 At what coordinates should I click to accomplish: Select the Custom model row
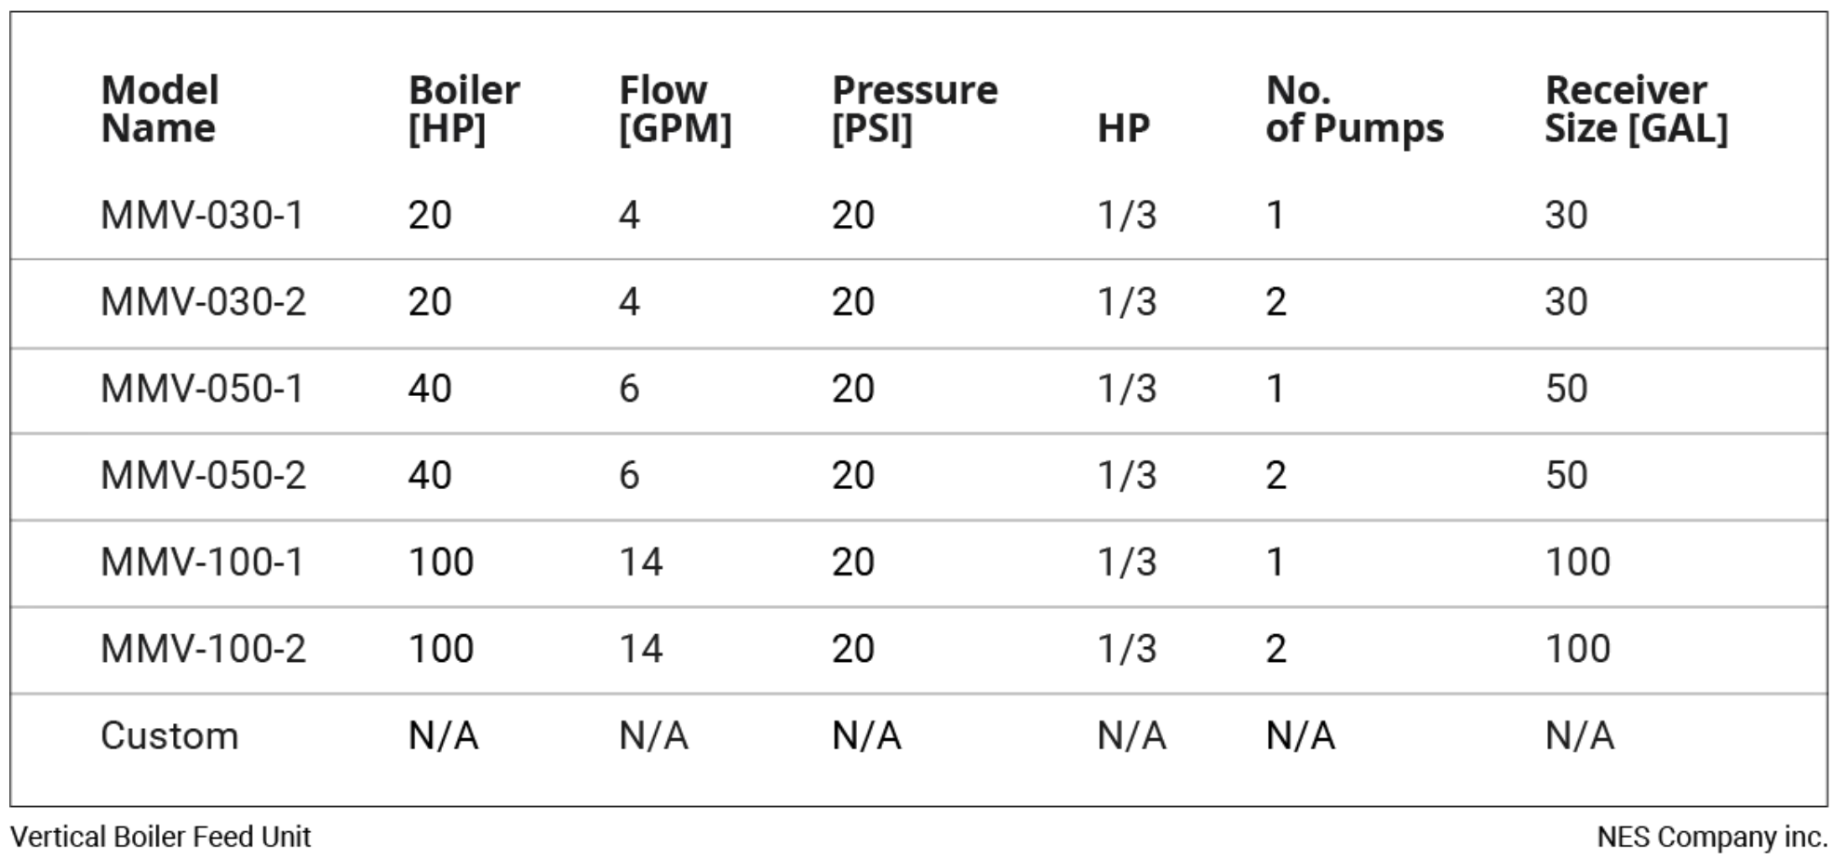(918, 735)
